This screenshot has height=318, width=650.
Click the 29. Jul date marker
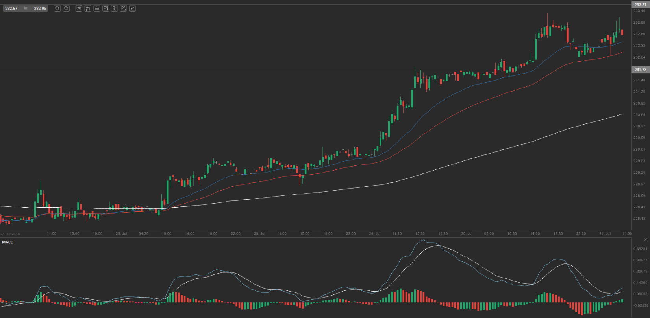point(374,233)
